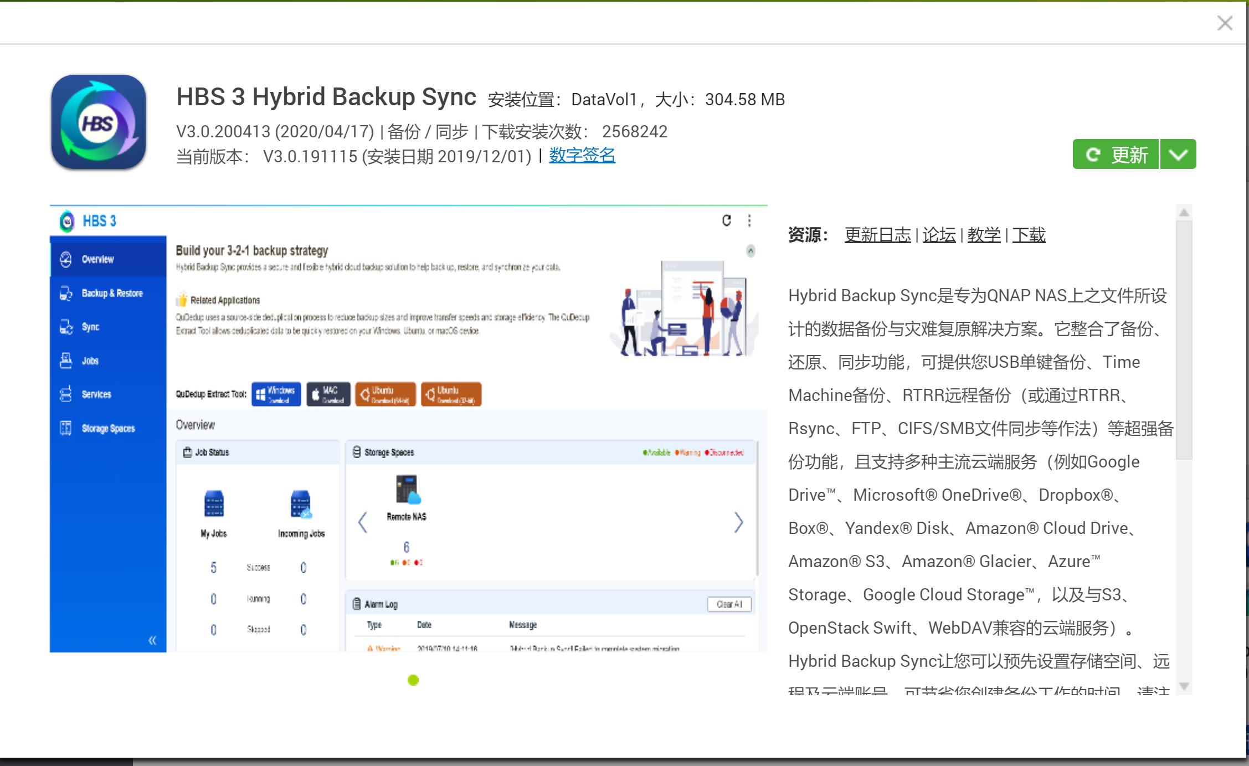This screenshot has height=766, width=1249.
Task: Open the 数字签名 link
Action: [581, 156]
